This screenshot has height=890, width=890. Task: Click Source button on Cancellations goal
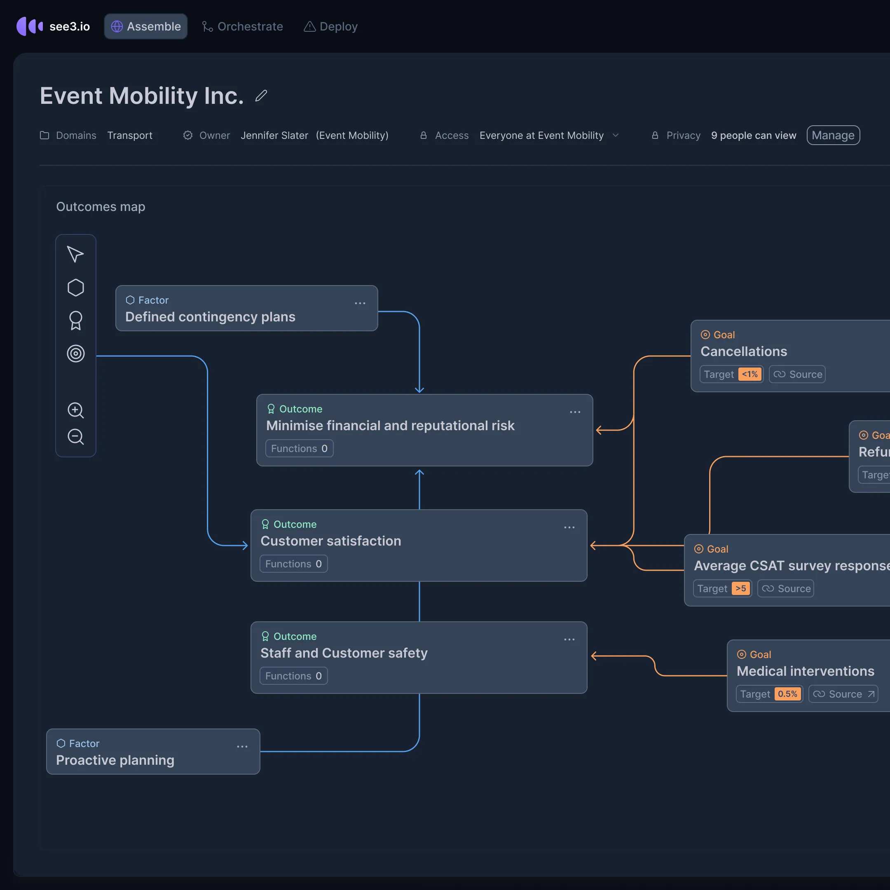coord(797,374)
